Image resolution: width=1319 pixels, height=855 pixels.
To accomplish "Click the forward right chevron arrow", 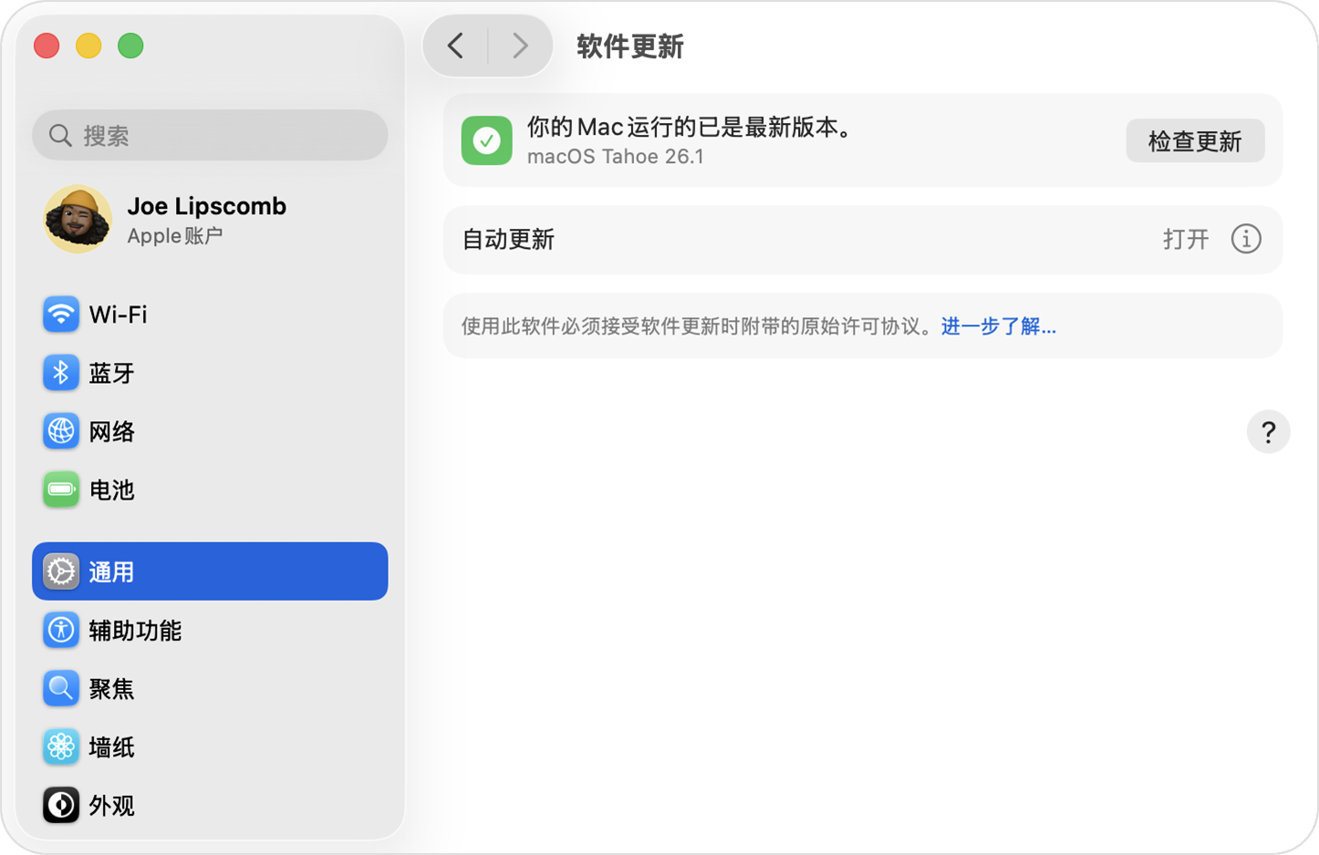I will pos(519,45).
